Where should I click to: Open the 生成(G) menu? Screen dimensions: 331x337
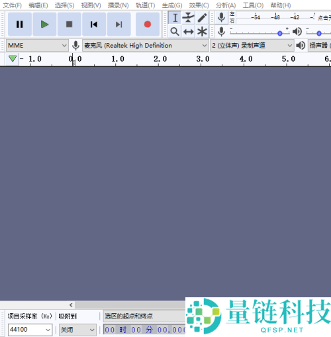tap(172, 5)
